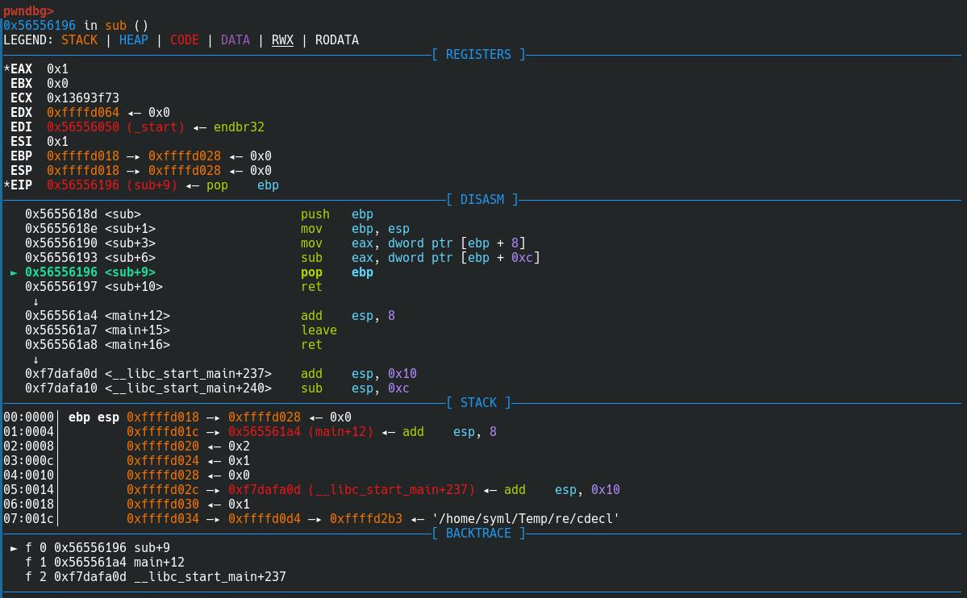
Task: Click the '/home/syml/Temp/re/cdecl' path string
Action: (x=525, y=519)
